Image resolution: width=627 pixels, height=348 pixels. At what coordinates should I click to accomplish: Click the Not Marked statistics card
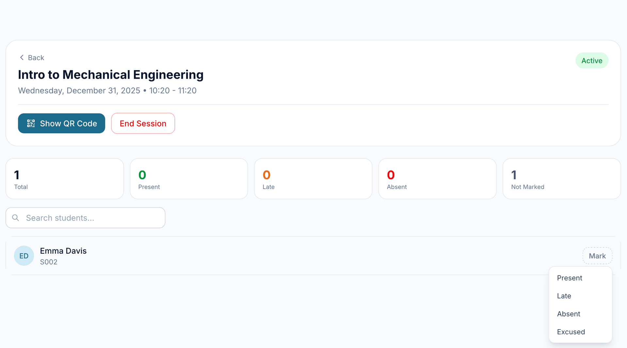click(x=561, y=179)
